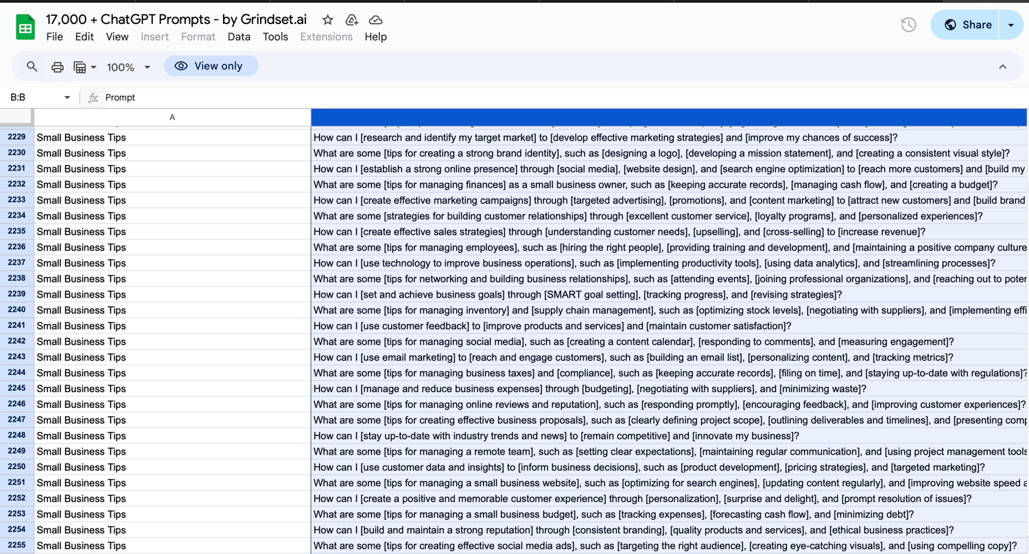Click prompt about managing finances as small business owner

click(x=670, y=184)
